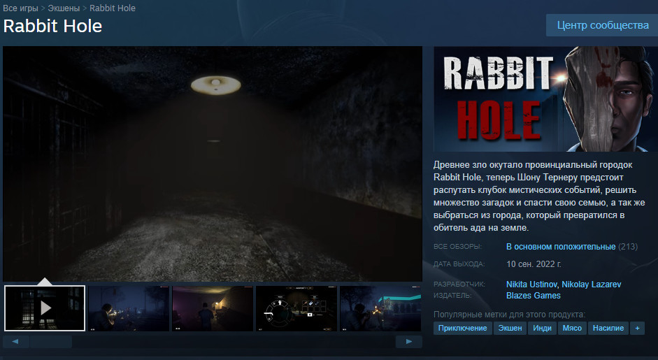Open the Экшены breadcrumb link
The height and width of the screenshot is (360, 658).
pyautogui.click(x=64, y=8)
